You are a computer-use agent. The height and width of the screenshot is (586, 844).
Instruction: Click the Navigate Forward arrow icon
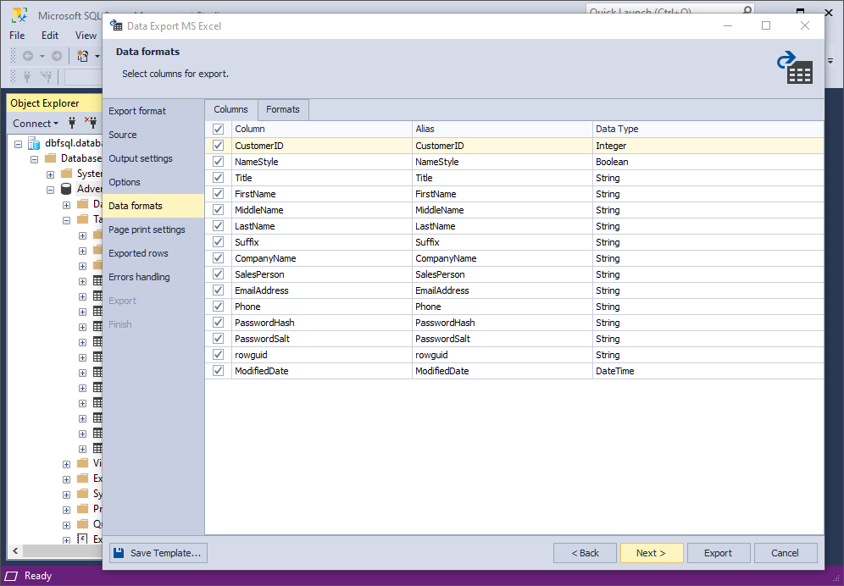[x=57, y=56]
